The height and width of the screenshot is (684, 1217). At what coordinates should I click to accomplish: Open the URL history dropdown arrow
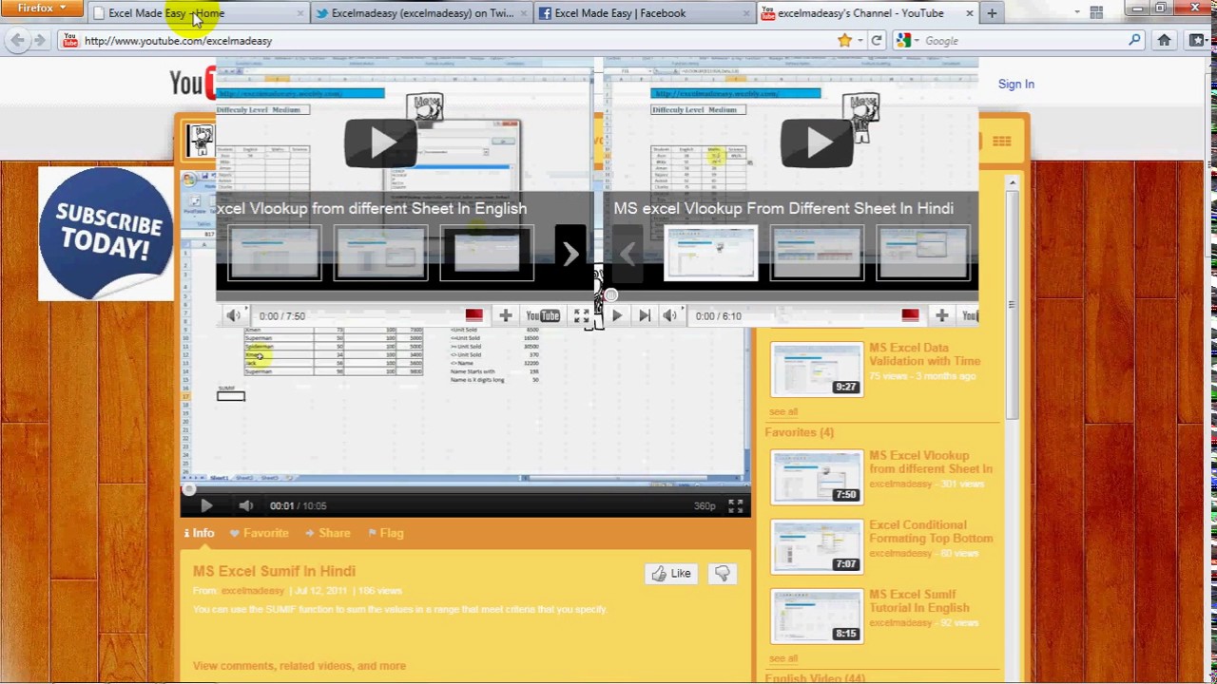pos(860,41)
